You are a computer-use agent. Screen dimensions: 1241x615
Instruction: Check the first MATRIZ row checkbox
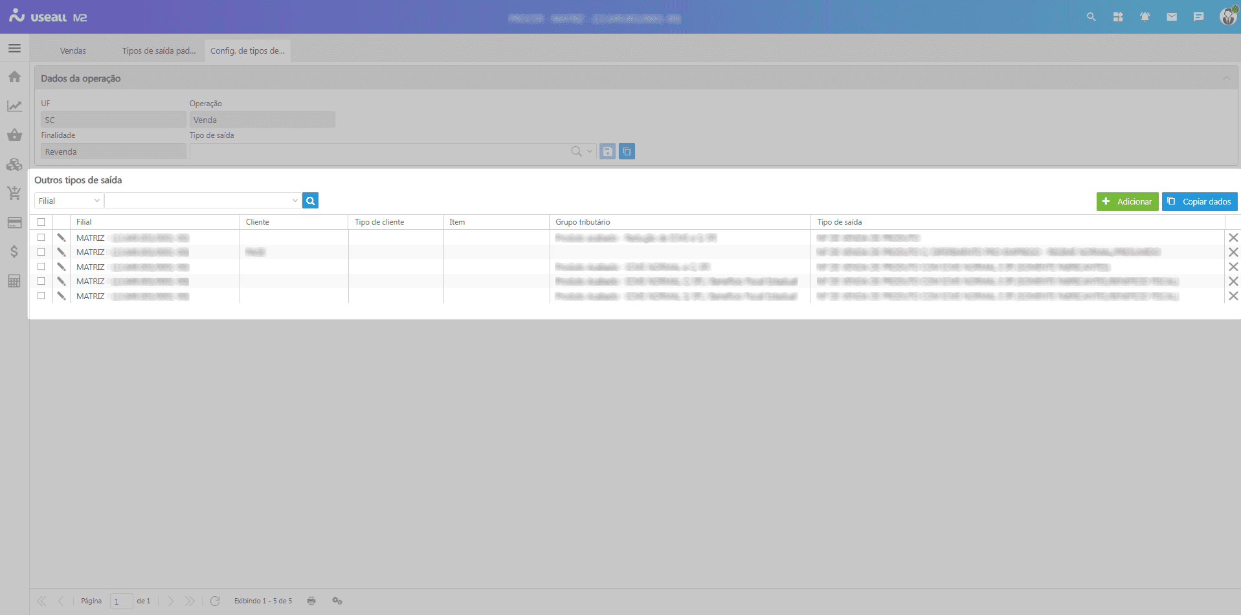tap(41, 238)
